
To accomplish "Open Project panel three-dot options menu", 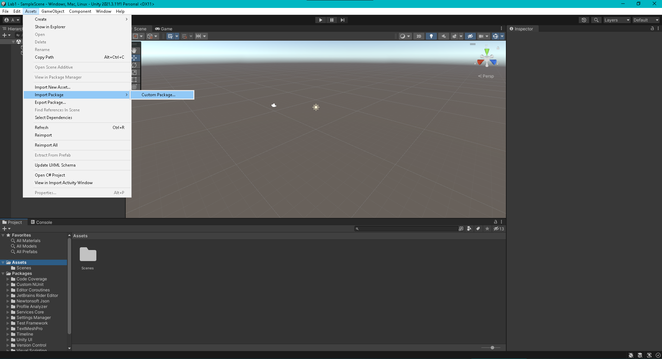I will pyautogui.click(x=501, y=222).
